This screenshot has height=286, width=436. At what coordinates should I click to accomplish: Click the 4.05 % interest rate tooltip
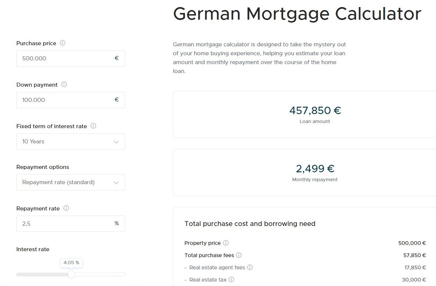[x=71, y=263]
